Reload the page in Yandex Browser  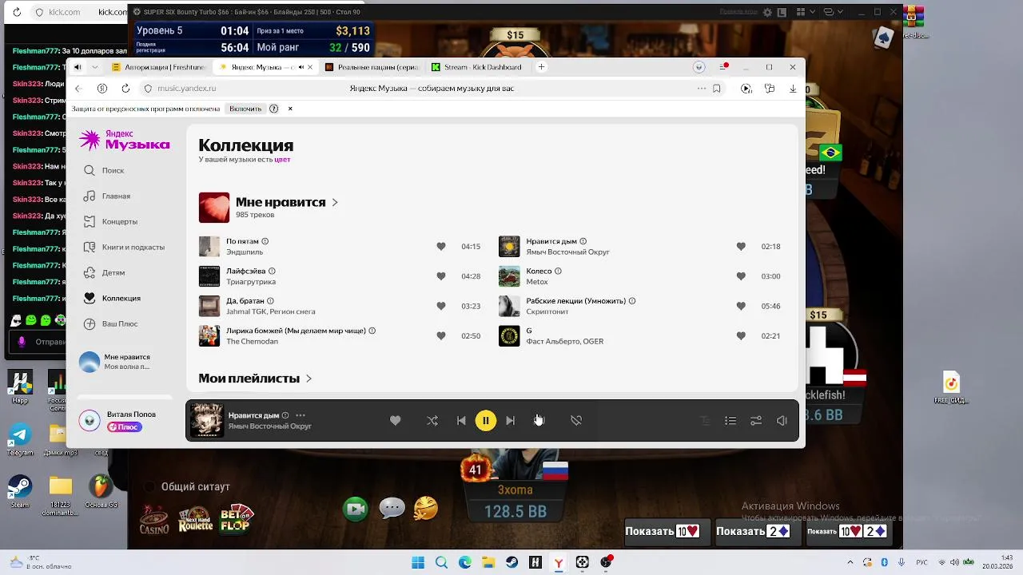(125, 89)
